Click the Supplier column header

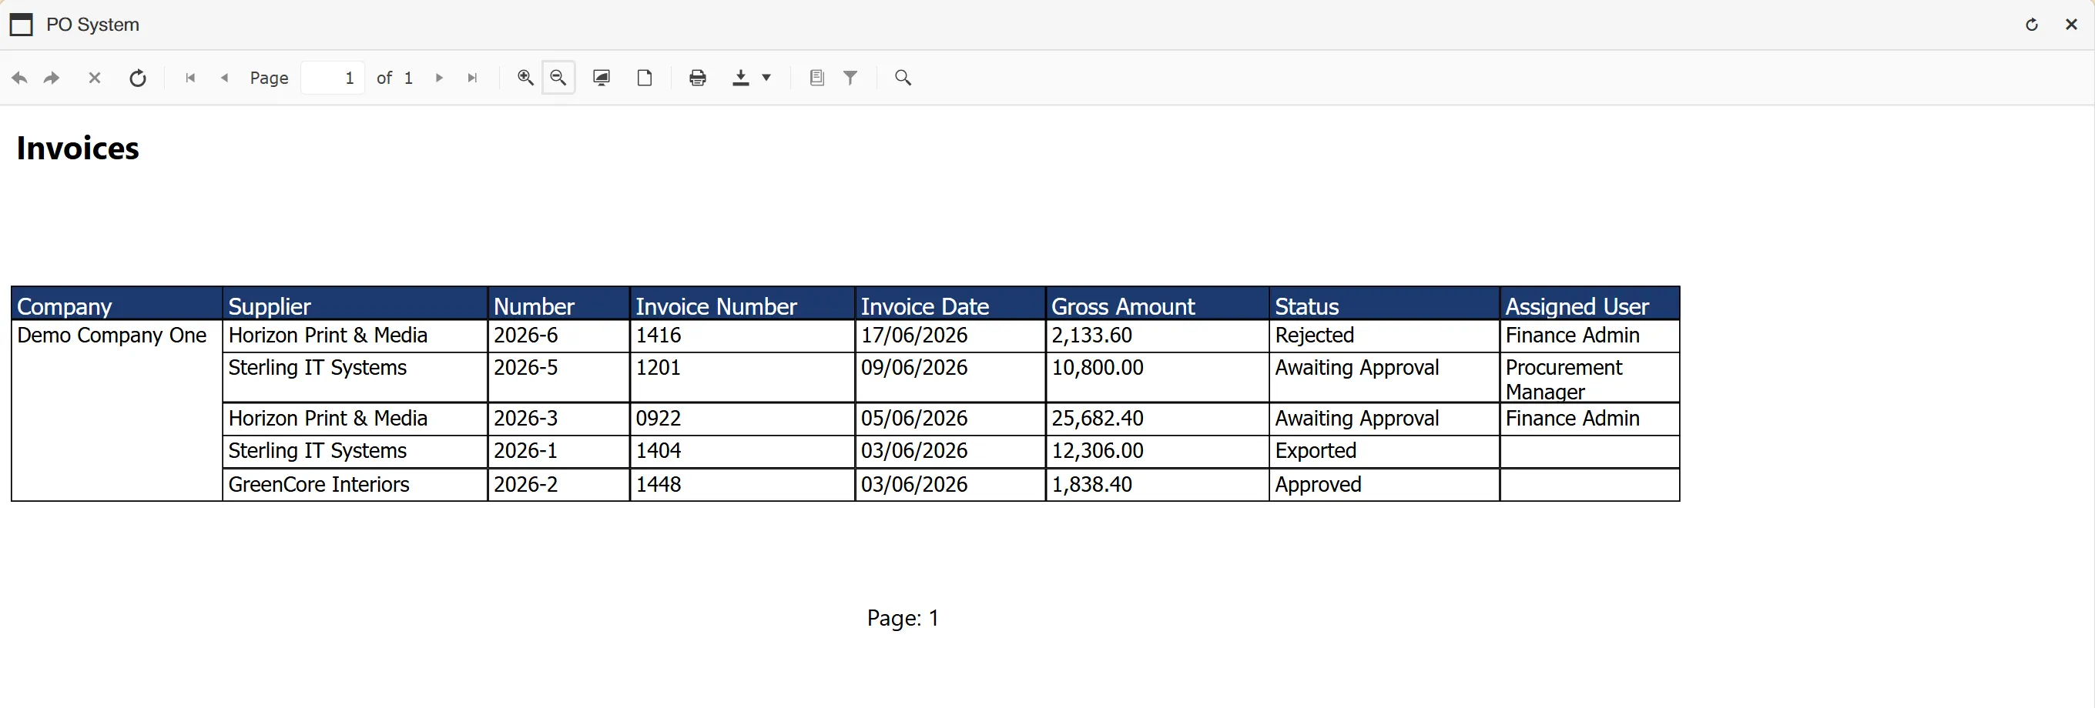(354, 303)
